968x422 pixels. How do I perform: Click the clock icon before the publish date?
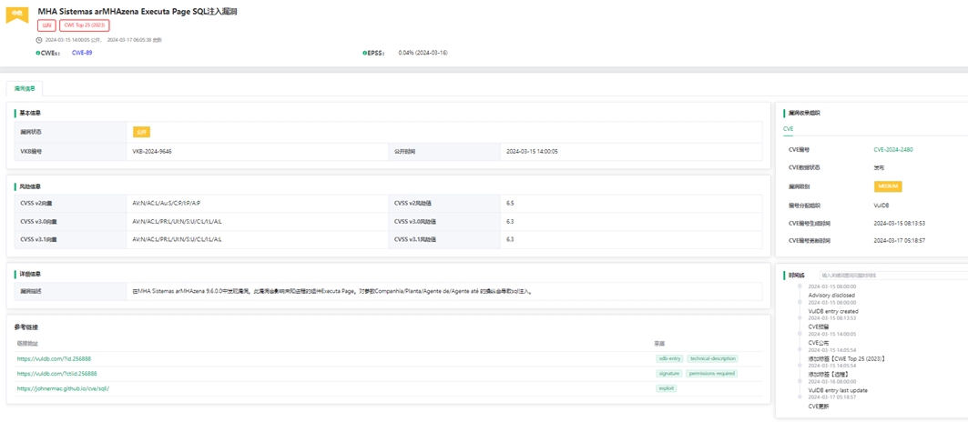coord(40,39)
